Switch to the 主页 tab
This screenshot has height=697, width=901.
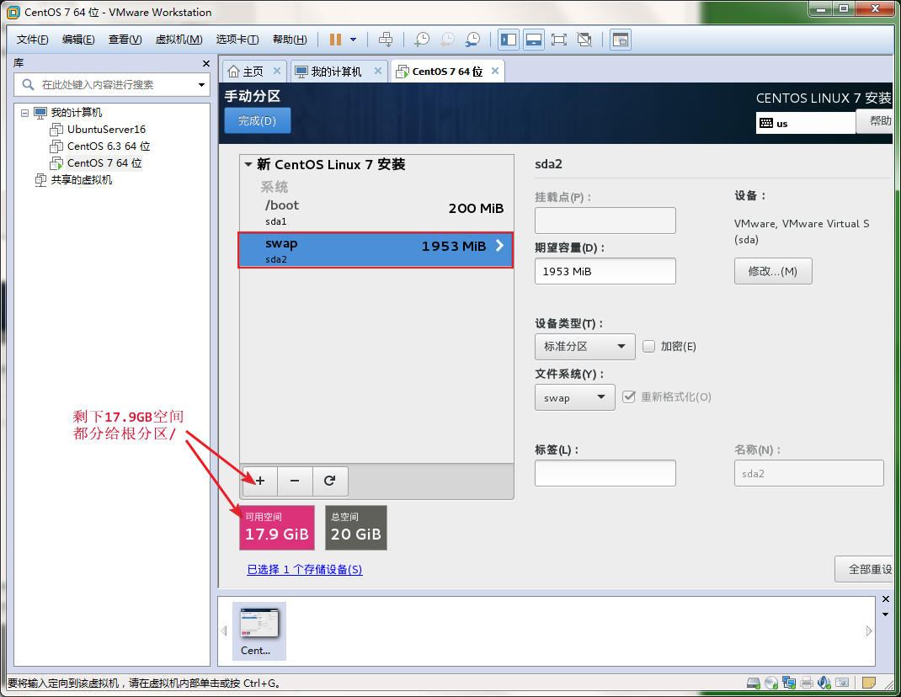tap(246, 72)
